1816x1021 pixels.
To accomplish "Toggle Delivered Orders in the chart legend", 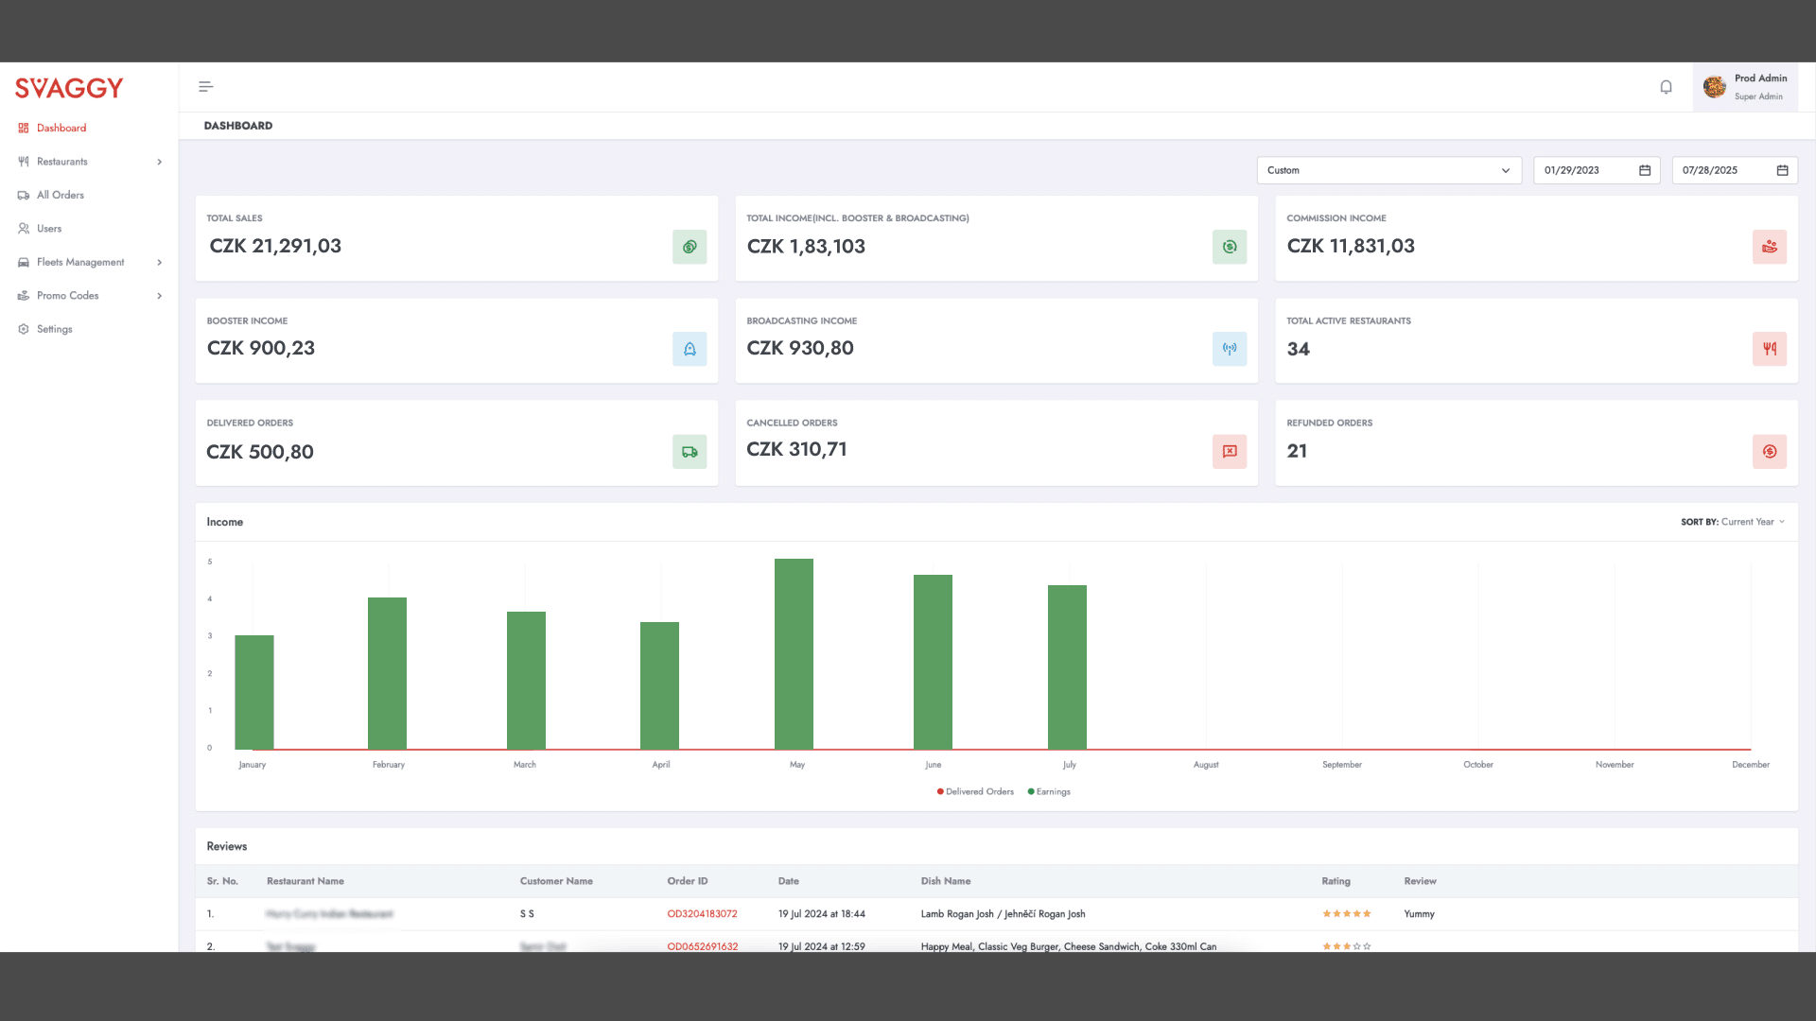I will [x=974, y=791].
